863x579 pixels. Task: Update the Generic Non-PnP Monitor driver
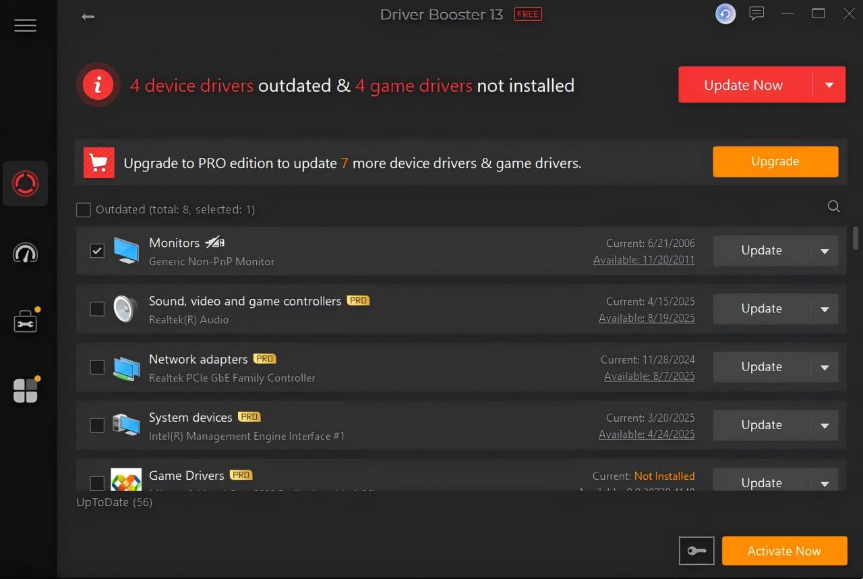tap(762, 250)
